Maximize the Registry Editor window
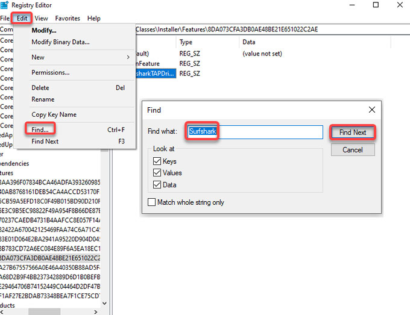Viewport: 410px width, 315px height. (376, 5)
